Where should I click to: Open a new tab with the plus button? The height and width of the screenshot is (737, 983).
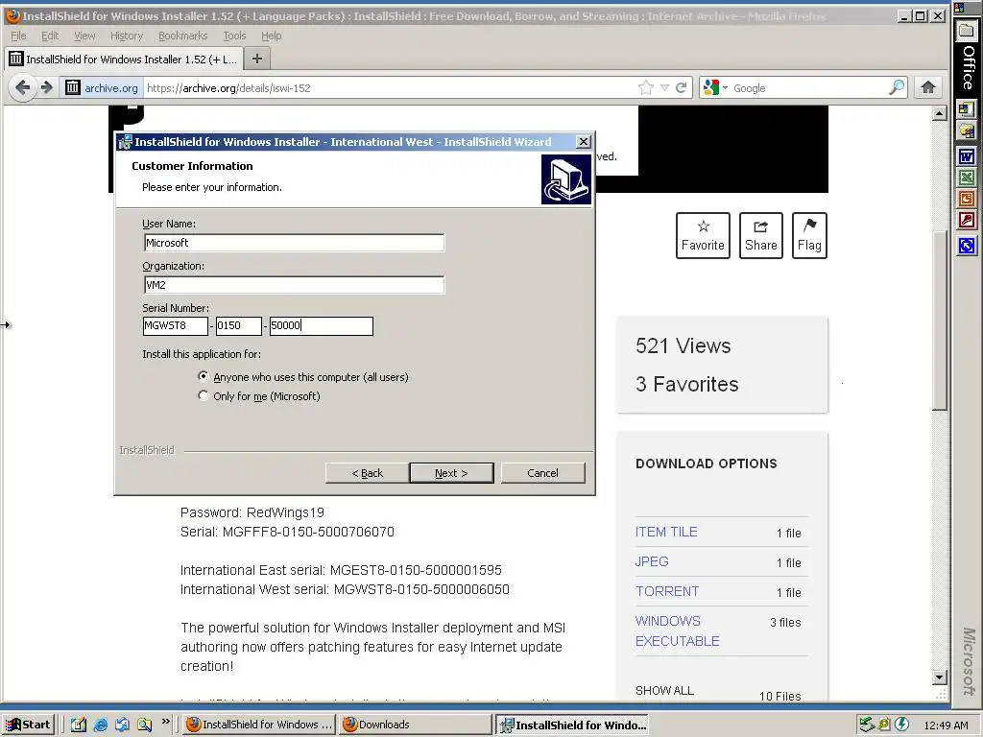[x=257, y=59]
